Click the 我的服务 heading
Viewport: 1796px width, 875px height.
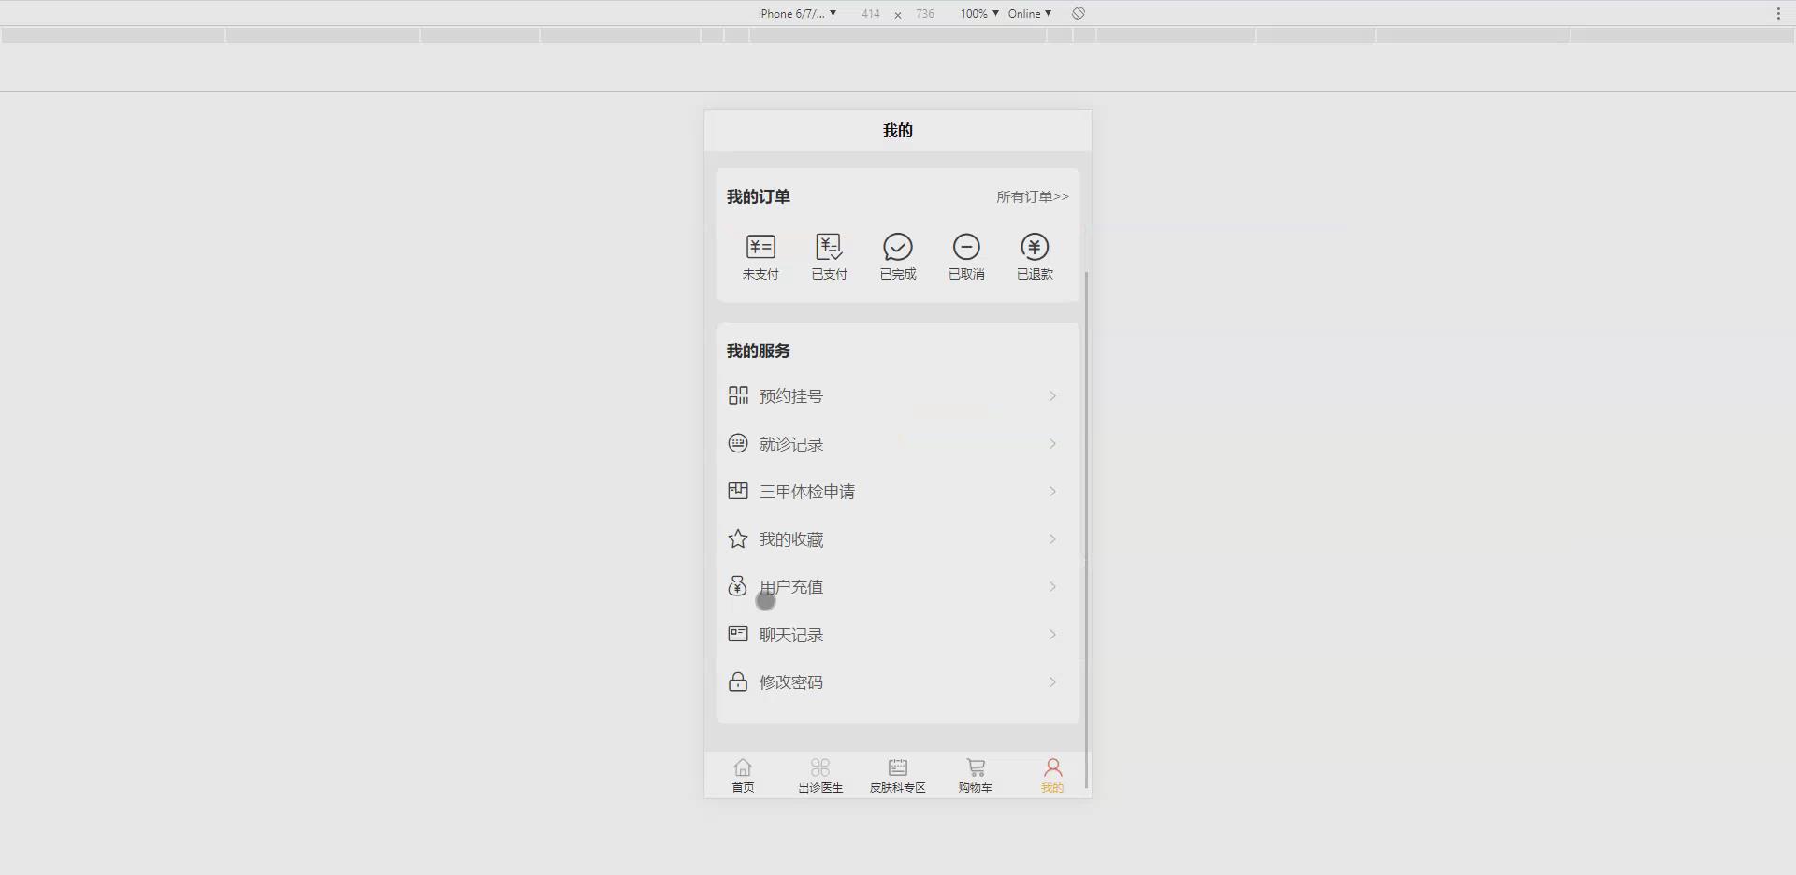[x=759, y=351]
